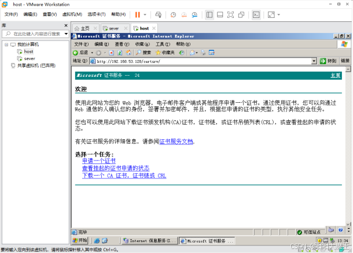Image resolution: width=353 pixels, height=253 pixels.
Task: Click the VMware help question mark icon
Action: pos(341,230)
